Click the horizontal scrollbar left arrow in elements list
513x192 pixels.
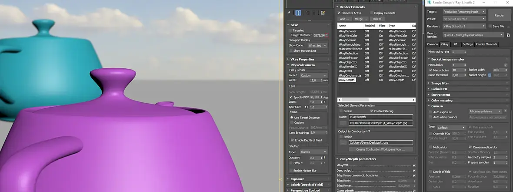[x=340, y=100]
